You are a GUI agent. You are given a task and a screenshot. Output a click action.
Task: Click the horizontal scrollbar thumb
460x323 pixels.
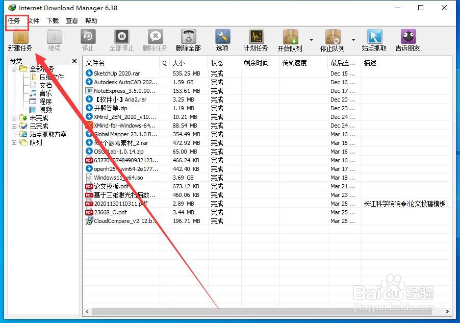pos(262,312)
